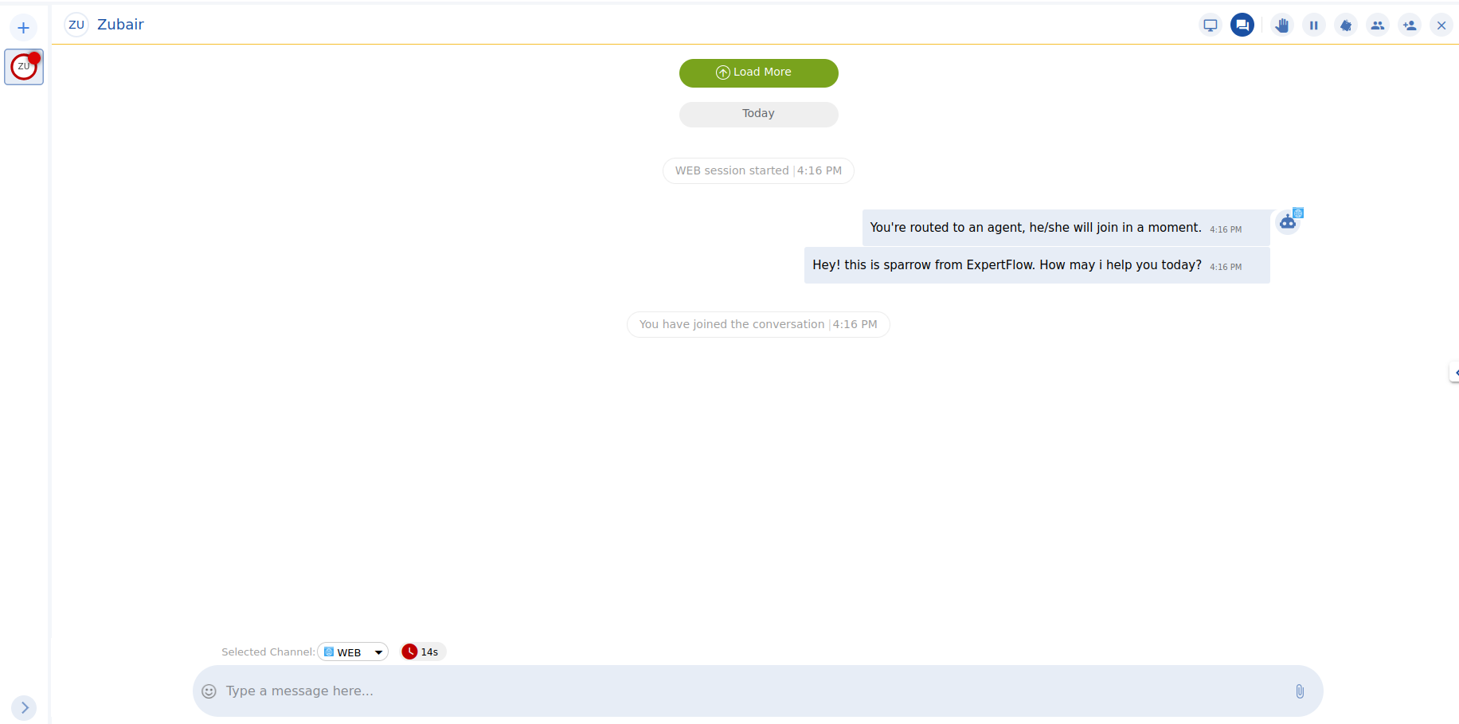Image resolution: width=1459 pixels, height=724 pixels.
Task: End the conversation with the X icon
Action: coord(1441,25)
